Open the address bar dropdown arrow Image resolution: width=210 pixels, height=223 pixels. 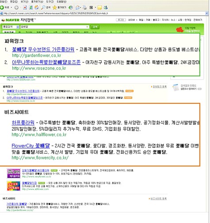coord(207,13)
